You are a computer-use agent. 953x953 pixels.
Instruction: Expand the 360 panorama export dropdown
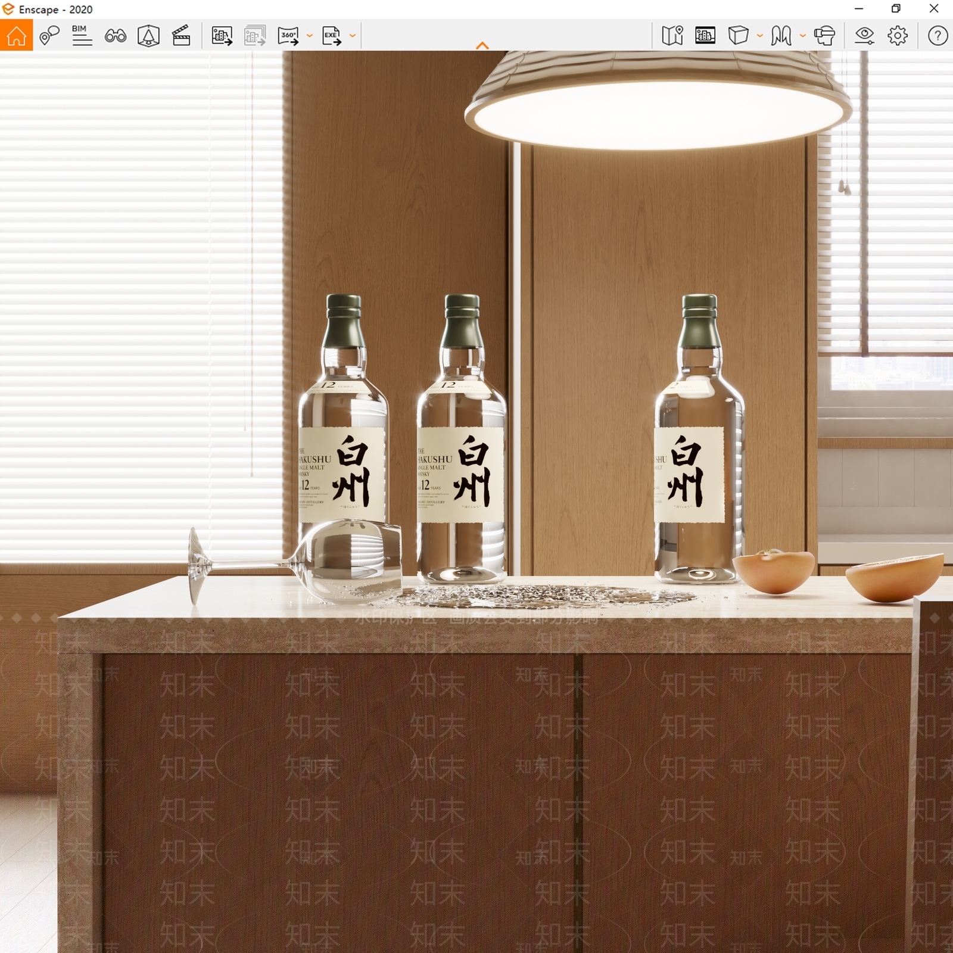[x=309, y=36]
